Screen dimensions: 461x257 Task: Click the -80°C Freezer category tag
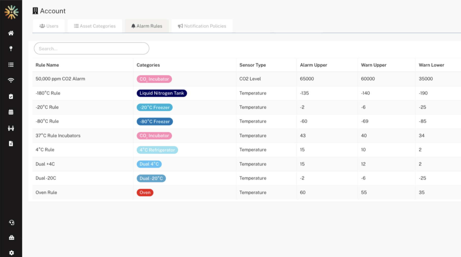click(x=155, y=122)
